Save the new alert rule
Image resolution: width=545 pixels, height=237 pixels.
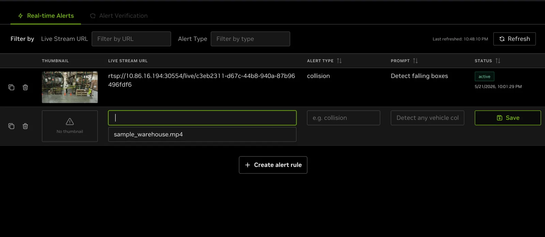click(x=508, y=118)
